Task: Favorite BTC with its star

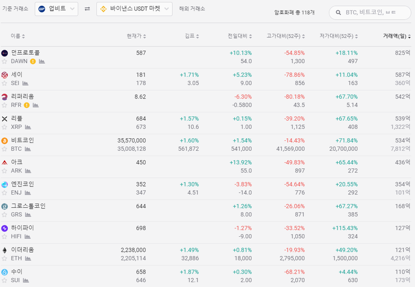Action: coord(4,149)
